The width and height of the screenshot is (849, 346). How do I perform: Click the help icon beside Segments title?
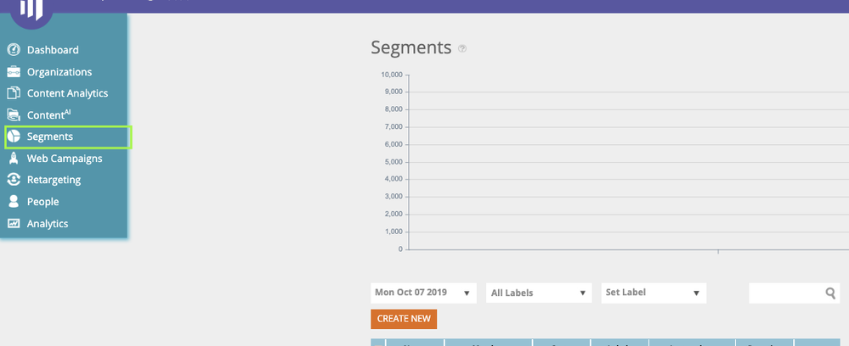tap(461, 48)
